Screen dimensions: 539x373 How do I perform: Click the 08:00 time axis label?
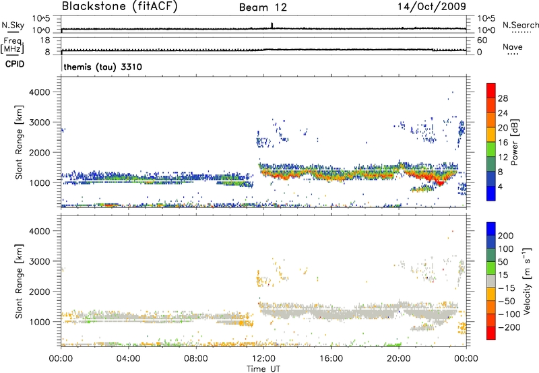[x=196, y=359]
